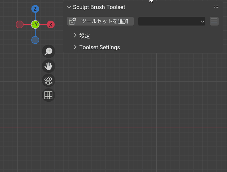The width and height of the screenshot is (227, 172).
Task: Expand the 設定 subpanel arrow
Action: tap(75, 35)
